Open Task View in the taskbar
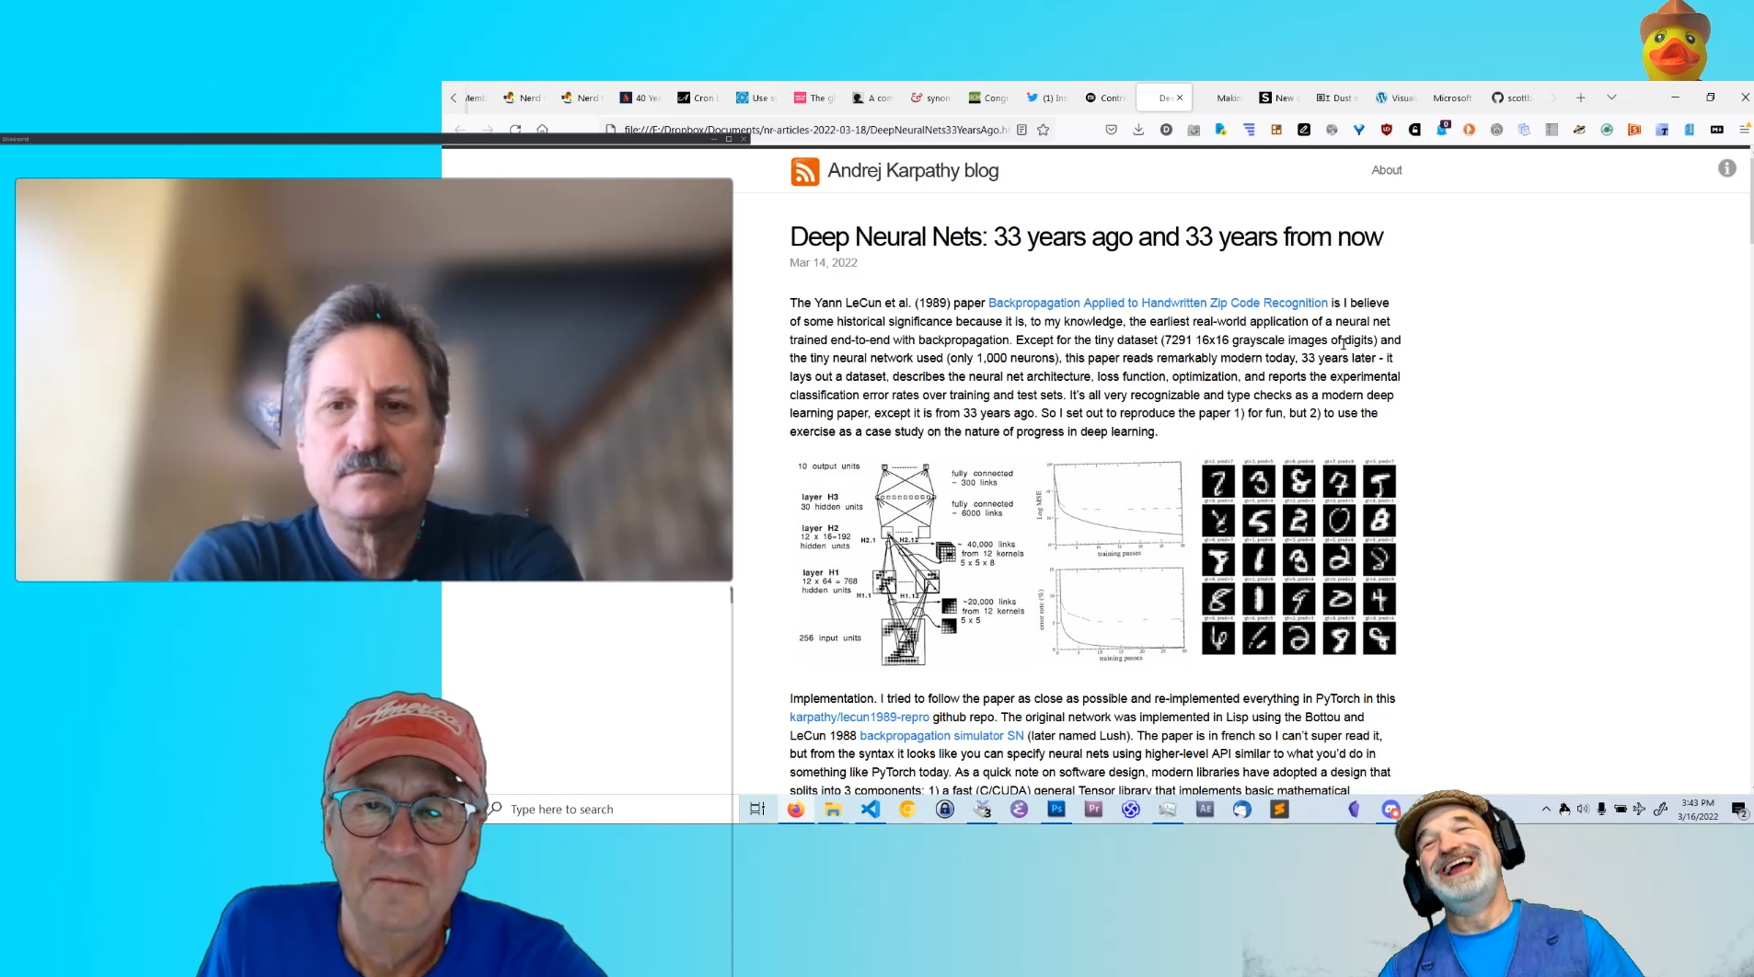The width and height of the screenshot is (1754, 977). pos(756,809)
